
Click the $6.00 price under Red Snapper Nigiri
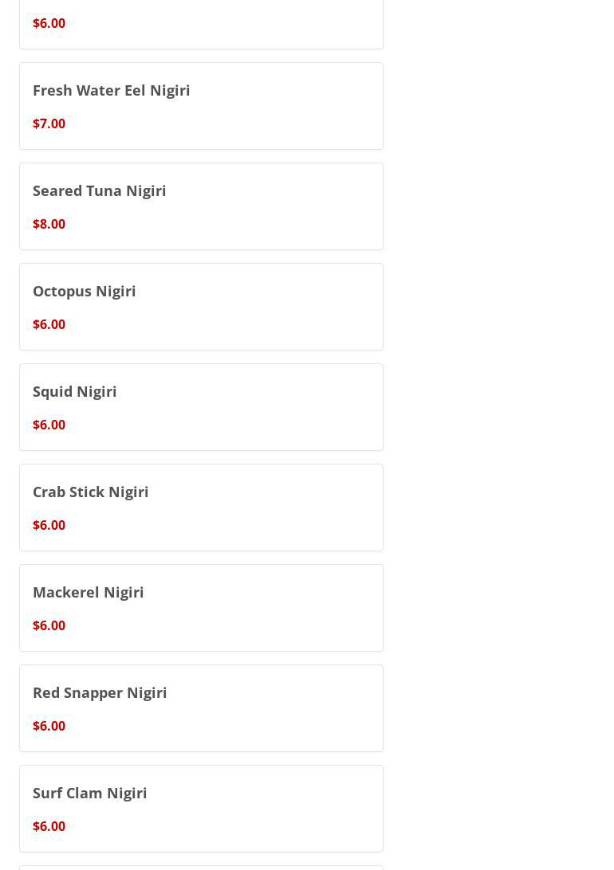tap(49, 726)
